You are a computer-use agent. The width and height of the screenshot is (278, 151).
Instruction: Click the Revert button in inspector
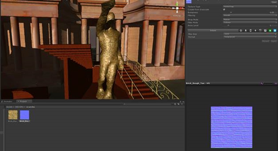click(266, 41)
